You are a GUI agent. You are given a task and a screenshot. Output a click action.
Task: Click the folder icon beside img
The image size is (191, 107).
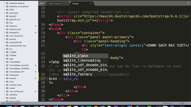click(x=7, y=23)
